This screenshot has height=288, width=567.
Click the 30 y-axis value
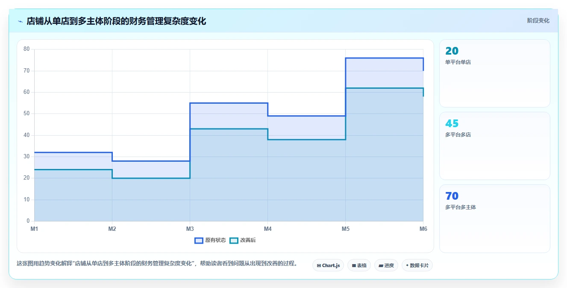26,157
